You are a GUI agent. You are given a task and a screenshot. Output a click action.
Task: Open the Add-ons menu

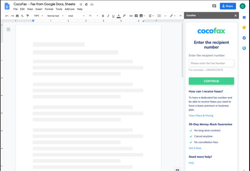coord(69,9)
